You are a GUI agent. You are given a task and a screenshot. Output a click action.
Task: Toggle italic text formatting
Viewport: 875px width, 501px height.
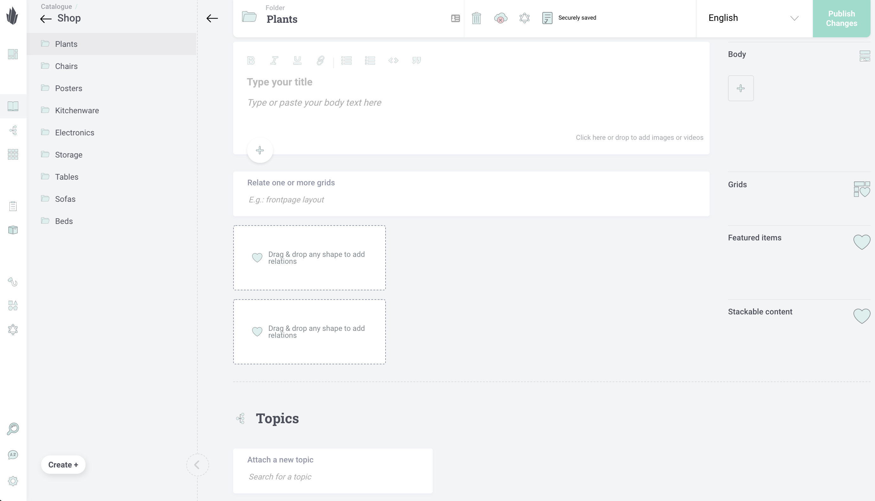[x=274, y=60]
